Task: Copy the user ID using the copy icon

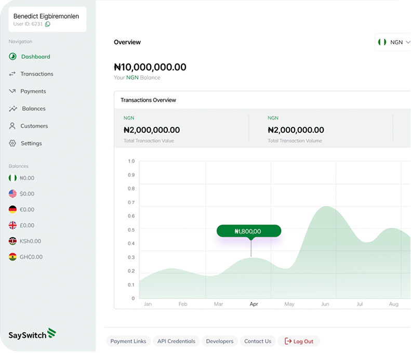Action: point(48,24)
